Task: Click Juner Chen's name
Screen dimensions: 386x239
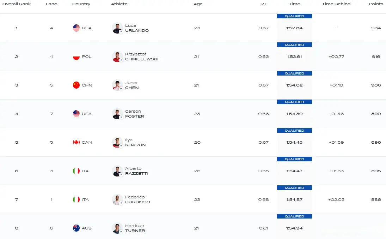Action: 132,85
